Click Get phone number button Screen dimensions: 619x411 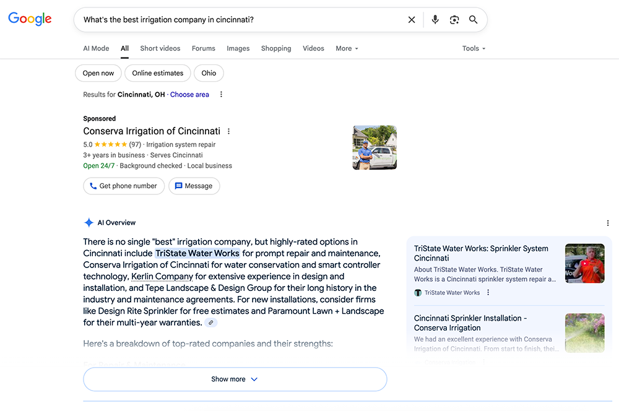(x=124, y=186)
